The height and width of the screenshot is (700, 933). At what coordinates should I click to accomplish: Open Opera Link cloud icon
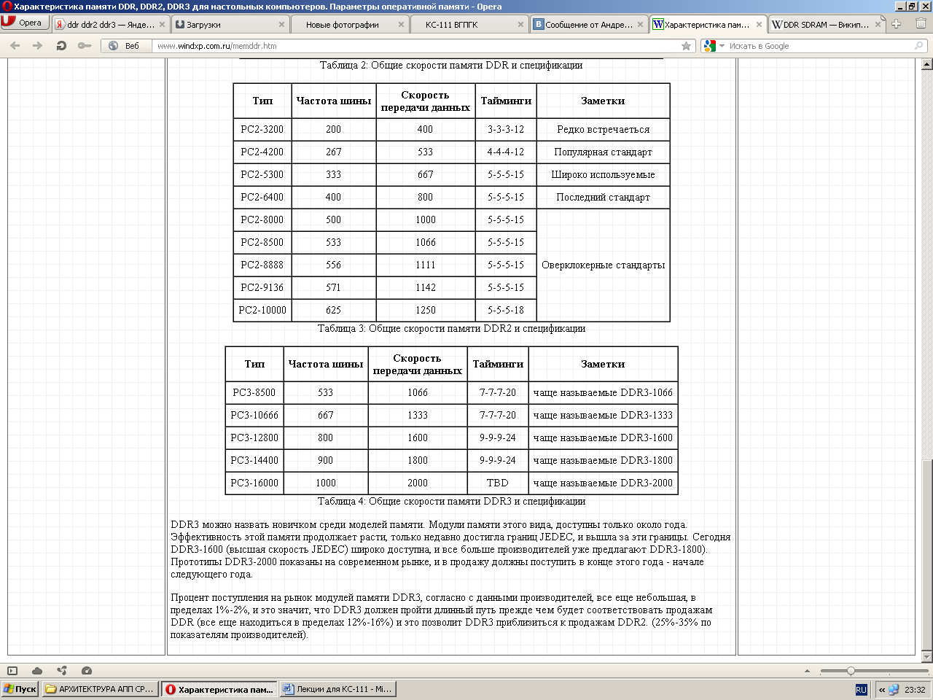(x=37, y=671)
